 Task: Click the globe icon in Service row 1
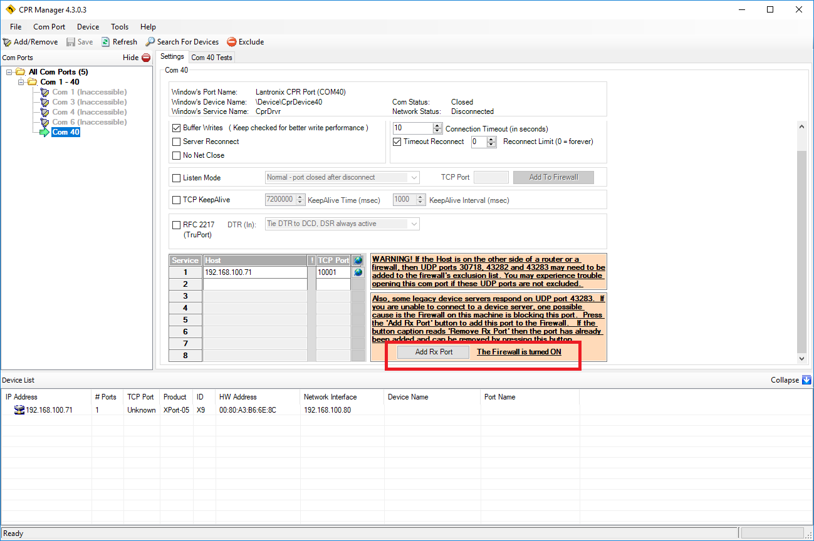coord(358,272)
